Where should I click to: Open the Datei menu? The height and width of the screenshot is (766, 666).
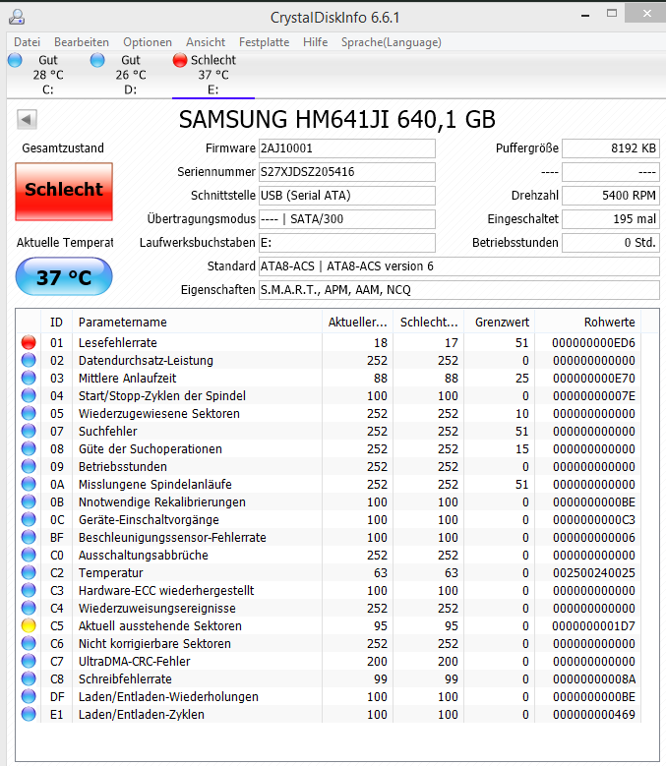27,42
